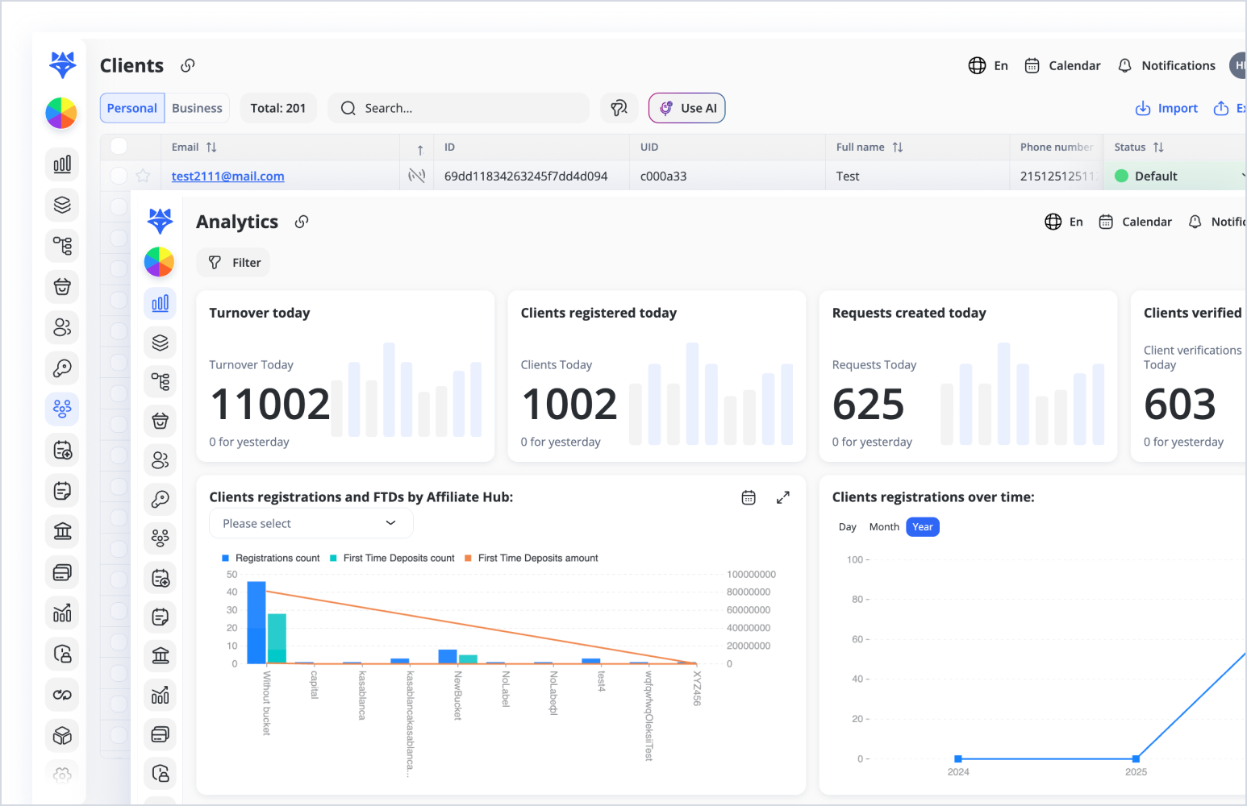Toggle Registrations count legend series
1247x806 pixels.
tap(270, 558)
